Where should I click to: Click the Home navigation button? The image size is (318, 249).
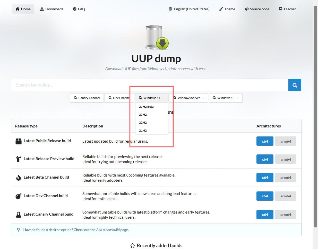click(23, 9)
